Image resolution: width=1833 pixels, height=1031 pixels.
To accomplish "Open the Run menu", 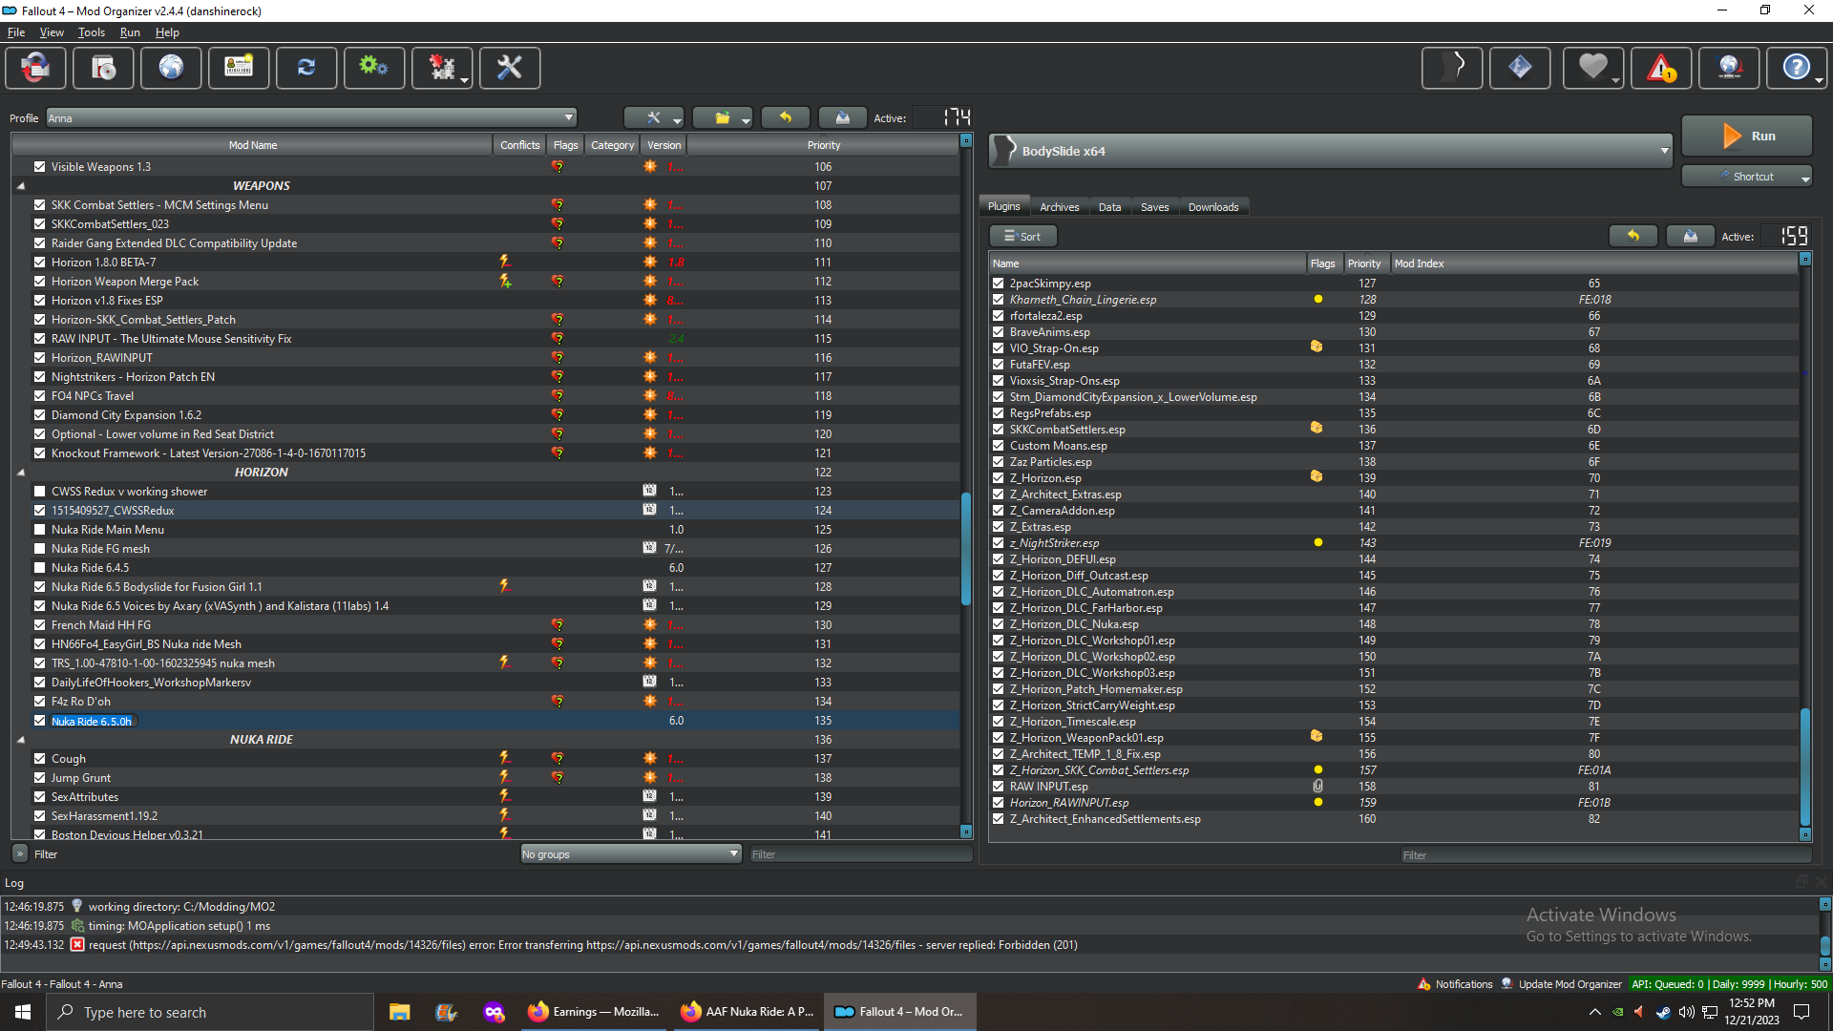I will [x=130, y=32].
